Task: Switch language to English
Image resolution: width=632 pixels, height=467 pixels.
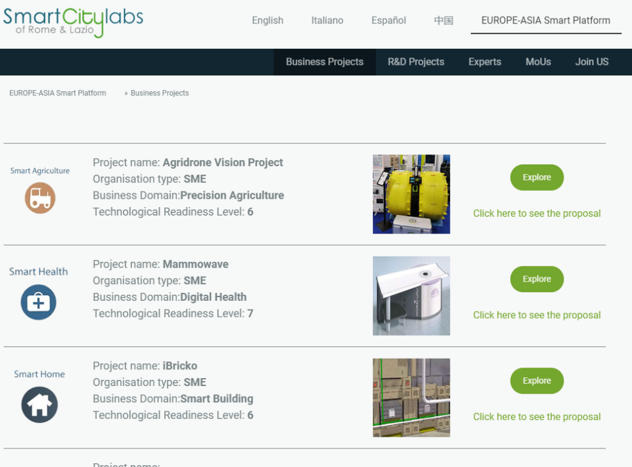Action: tap(267, 20)
